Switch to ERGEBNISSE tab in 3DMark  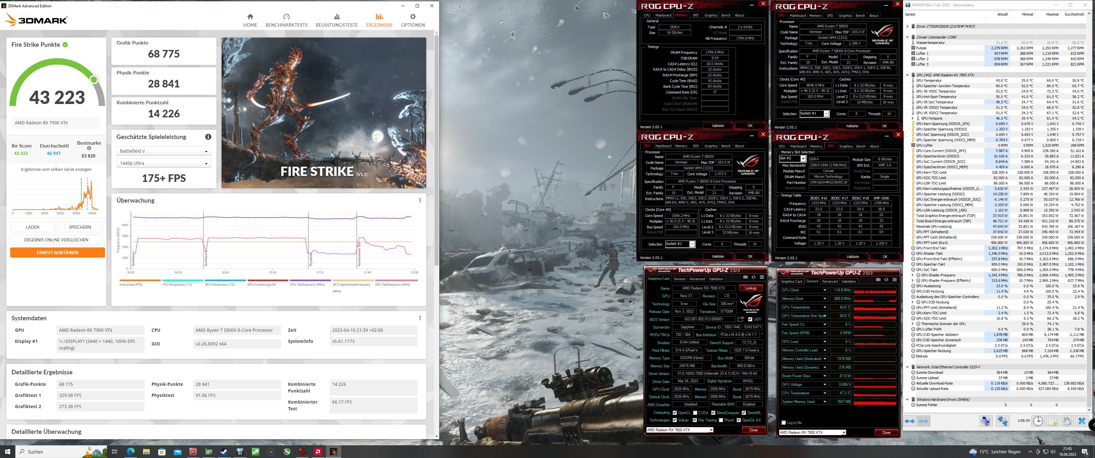point(379,20)
